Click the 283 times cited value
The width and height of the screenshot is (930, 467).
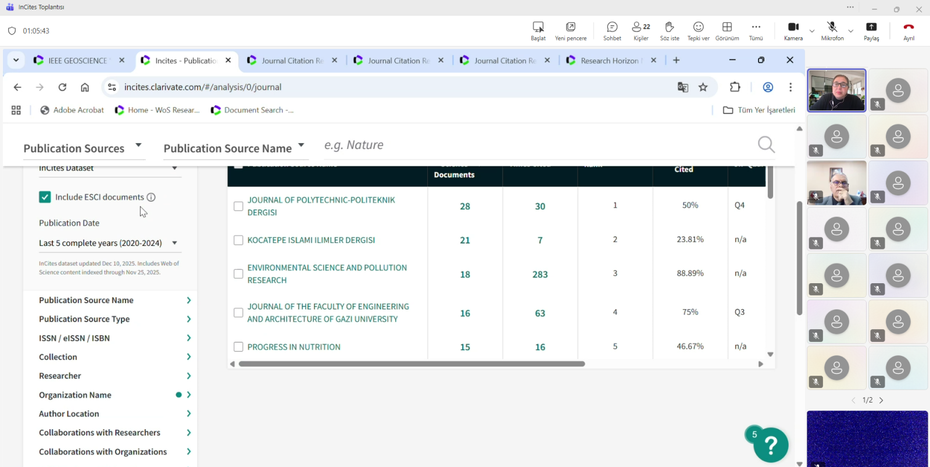coord(540,275)
